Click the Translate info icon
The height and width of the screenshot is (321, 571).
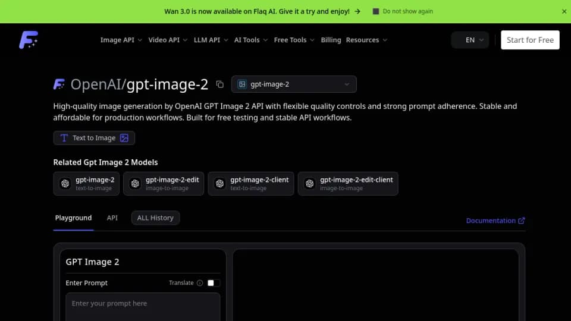pos(200,283)
